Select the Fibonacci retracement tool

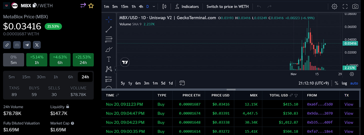pos(109,39)
